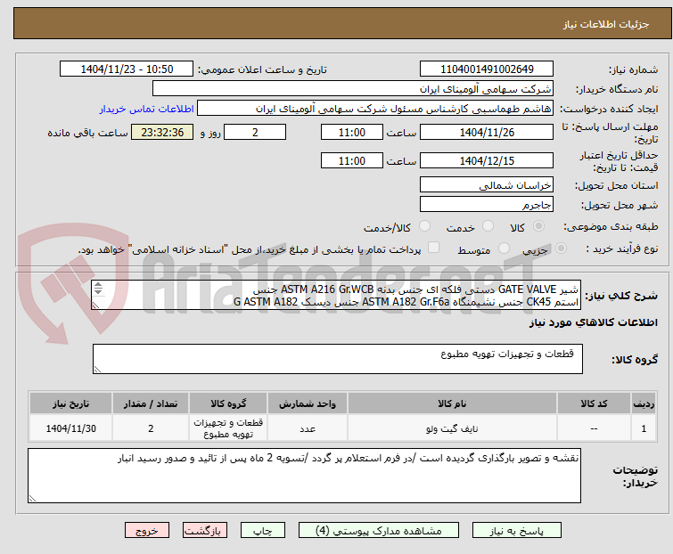
Task: Click the بازگشت back button
Action: coord(205,531)
